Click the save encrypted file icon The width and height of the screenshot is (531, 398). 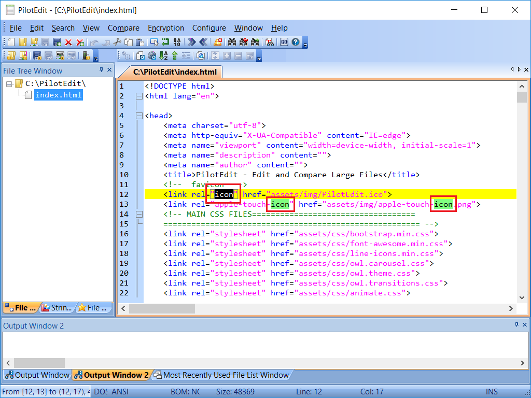click(x=37, y=55)
